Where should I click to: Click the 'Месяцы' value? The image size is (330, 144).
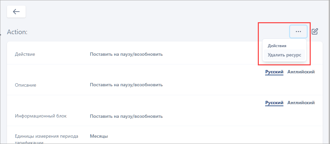(x=99, y=136)
